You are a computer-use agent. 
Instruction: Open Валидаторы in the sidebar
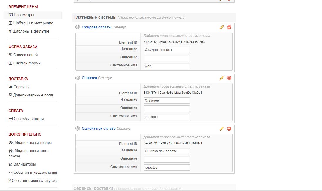coord(24,164)
